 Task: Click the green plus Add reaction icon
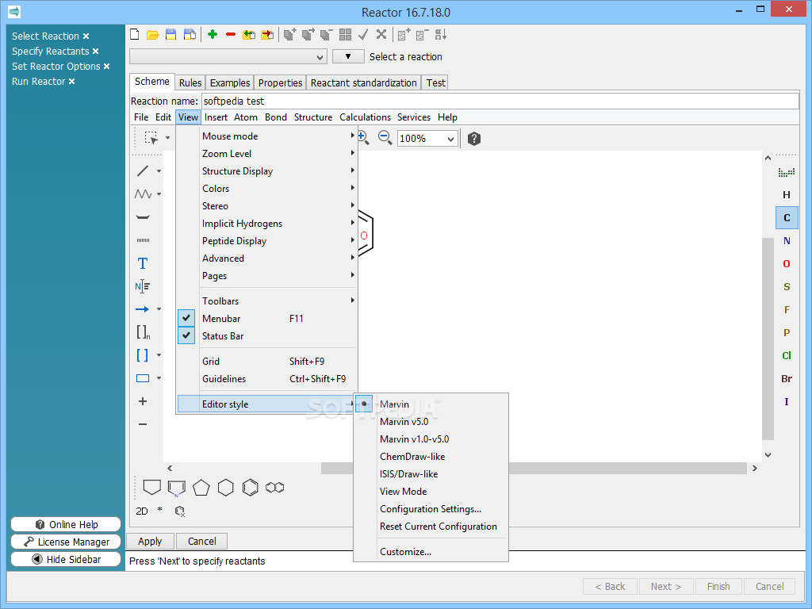[x=213, y=35]
